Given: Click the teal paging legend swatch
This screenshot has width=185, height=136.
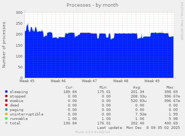Looking at the screenshot, I should 6,109.
